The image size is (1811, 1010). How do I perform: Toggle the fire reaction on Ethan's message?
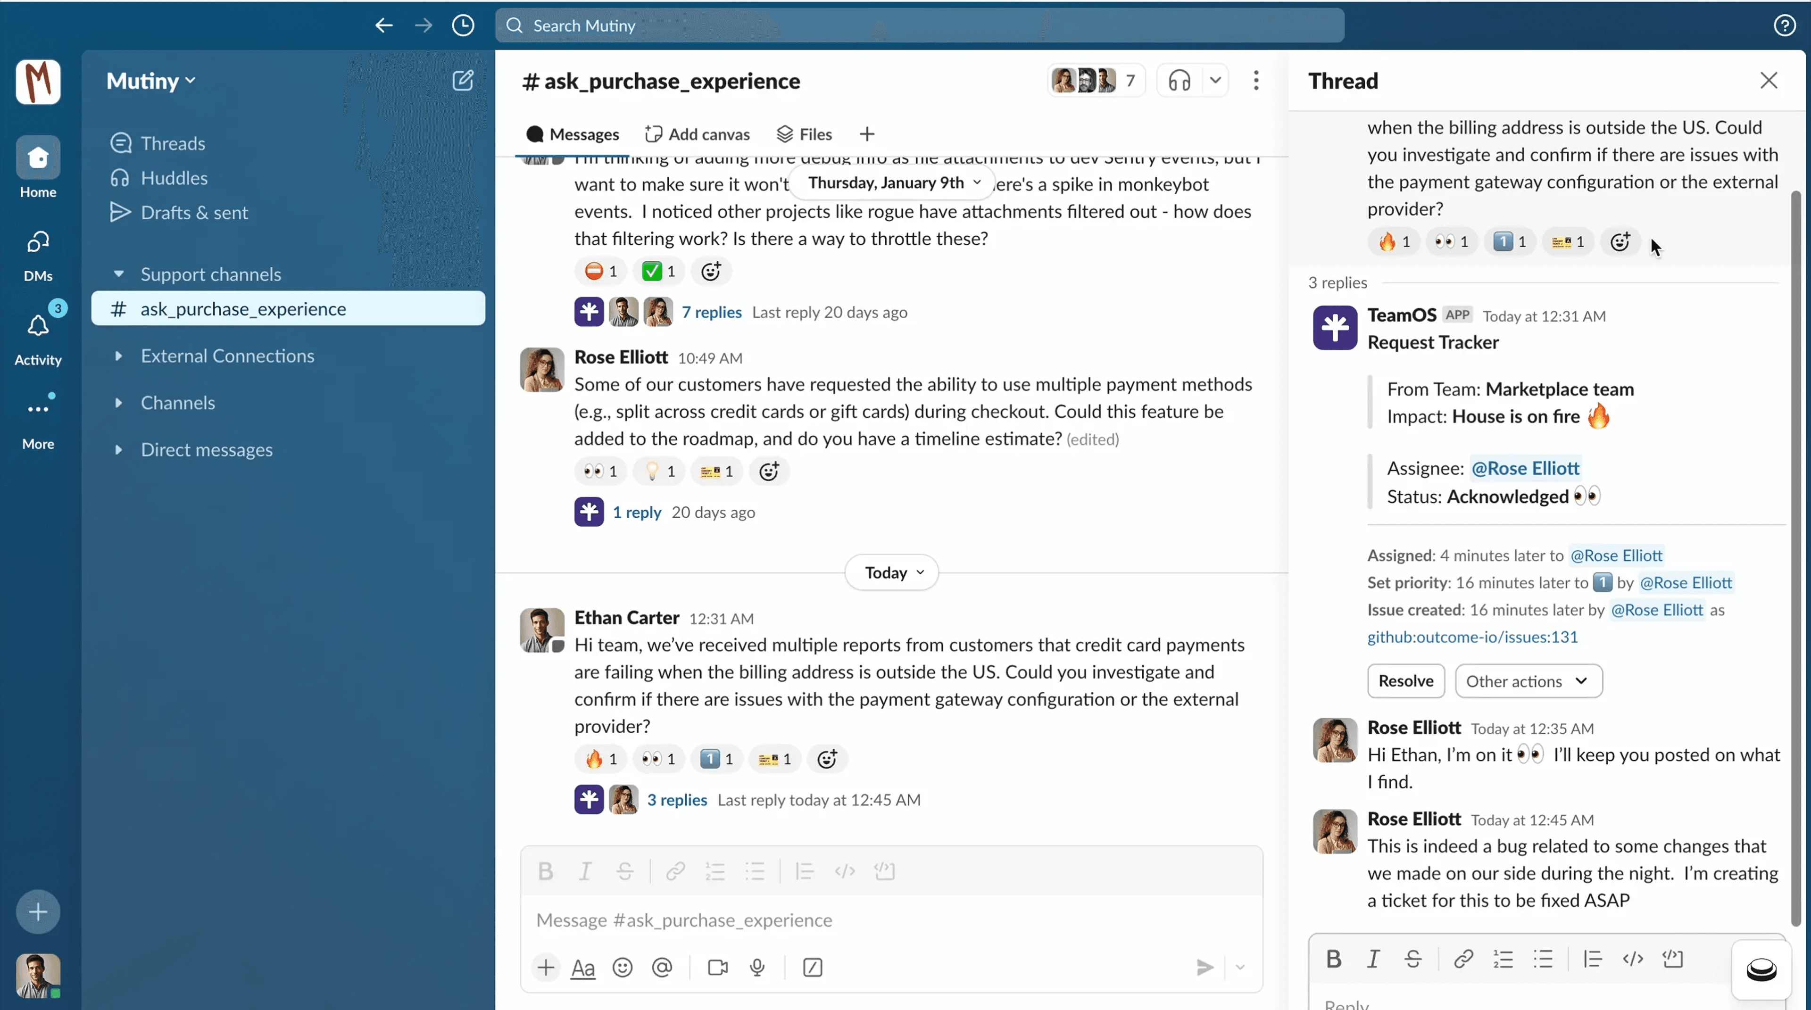pyautogui.click(x=600, y=759)
